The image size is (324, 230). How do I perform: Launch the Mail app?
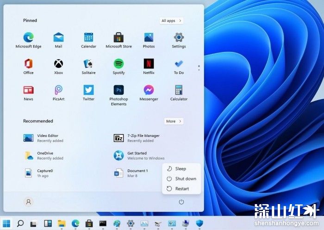click(58, 40)
